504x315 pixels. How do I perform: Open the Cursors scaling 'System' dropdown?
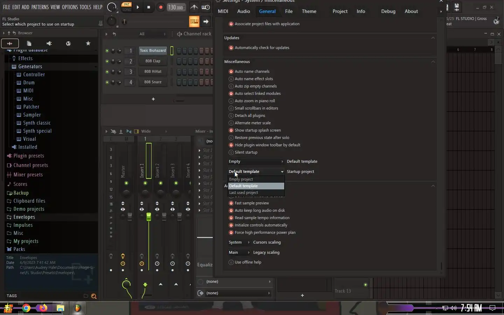pos(239,242)
